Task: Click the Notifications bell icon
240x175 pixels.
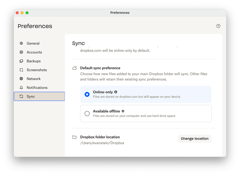Action: pyautogui.click(x=21, y=88)
